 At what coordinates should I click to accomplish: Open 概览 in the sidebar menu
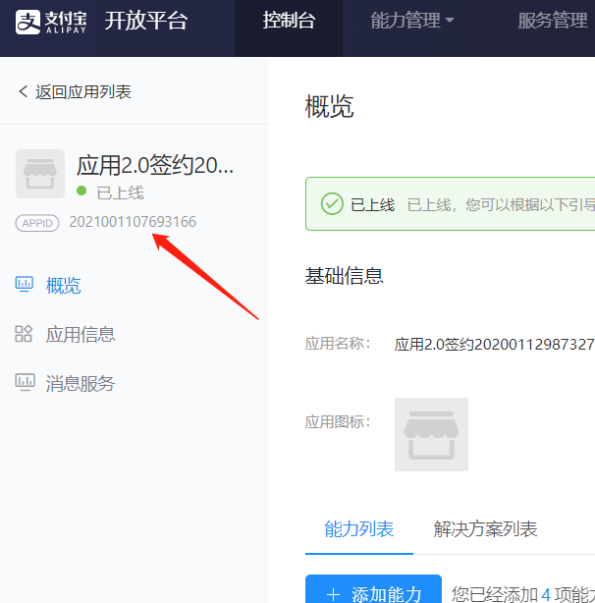(x=64, y=286)
